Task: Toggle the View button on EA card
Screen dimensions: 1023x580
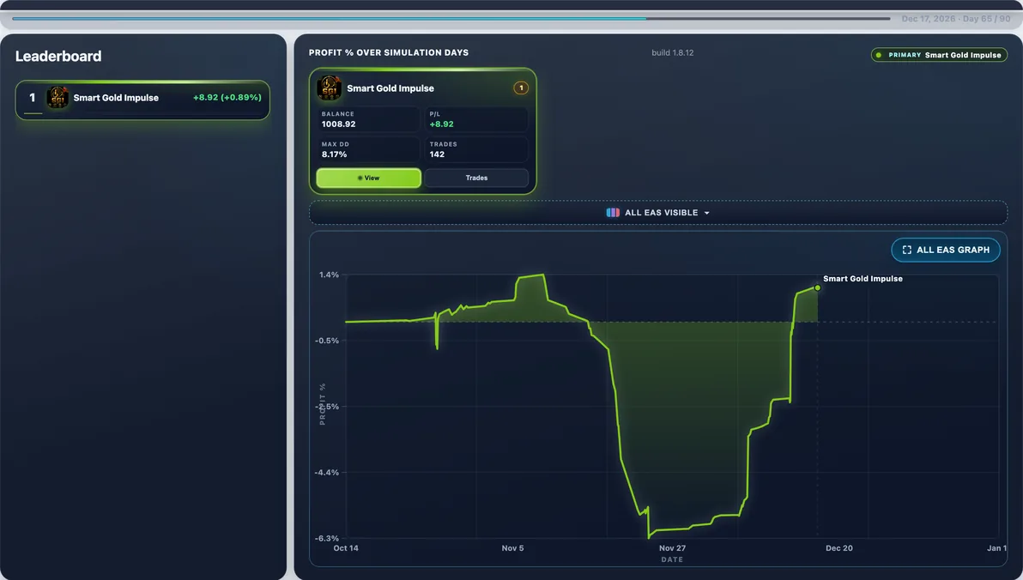Action: tap(369, 178)
